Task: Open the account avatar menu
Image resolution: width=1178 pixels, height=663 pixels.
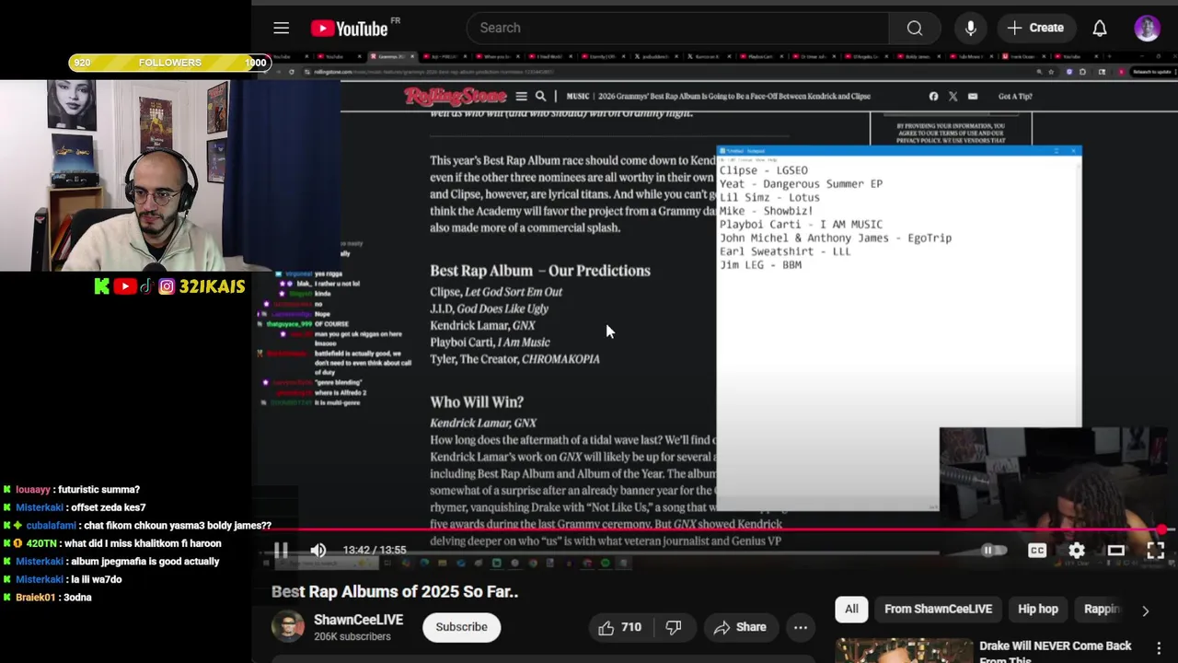Action: (x=1147, y=28)
